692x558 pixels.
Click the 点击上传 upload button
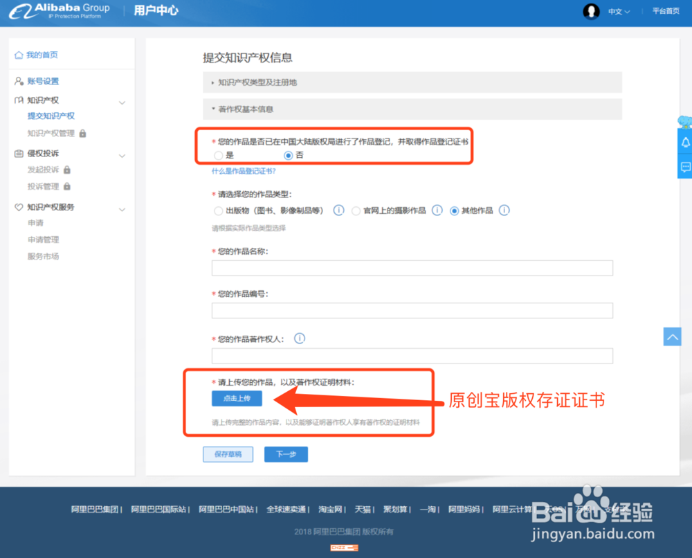(237, 398)
